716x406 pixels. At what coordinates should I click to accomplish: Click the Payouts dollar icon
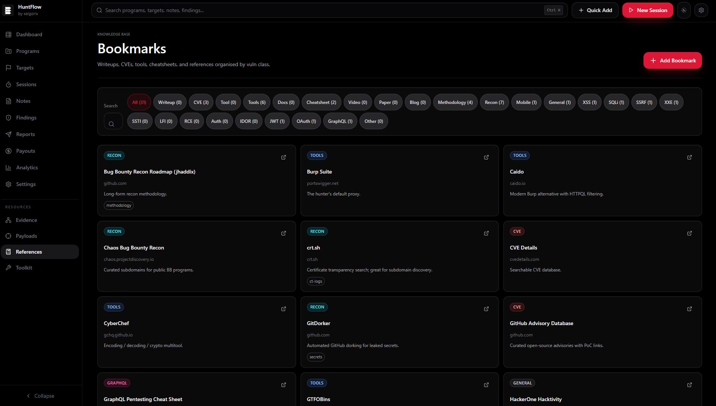pos(8,151)
